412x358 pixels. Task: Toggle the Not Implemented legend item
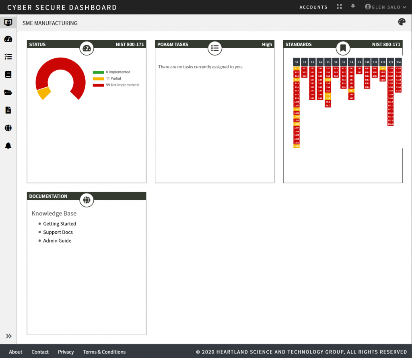115,85
